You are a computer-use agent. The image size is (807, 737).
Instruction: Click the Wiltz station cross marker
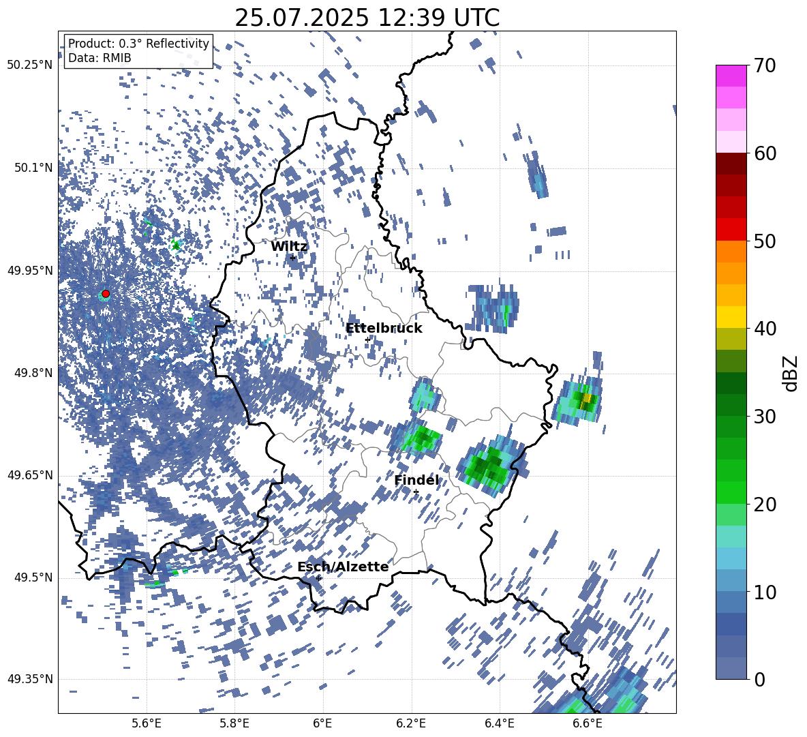(292, 258)
